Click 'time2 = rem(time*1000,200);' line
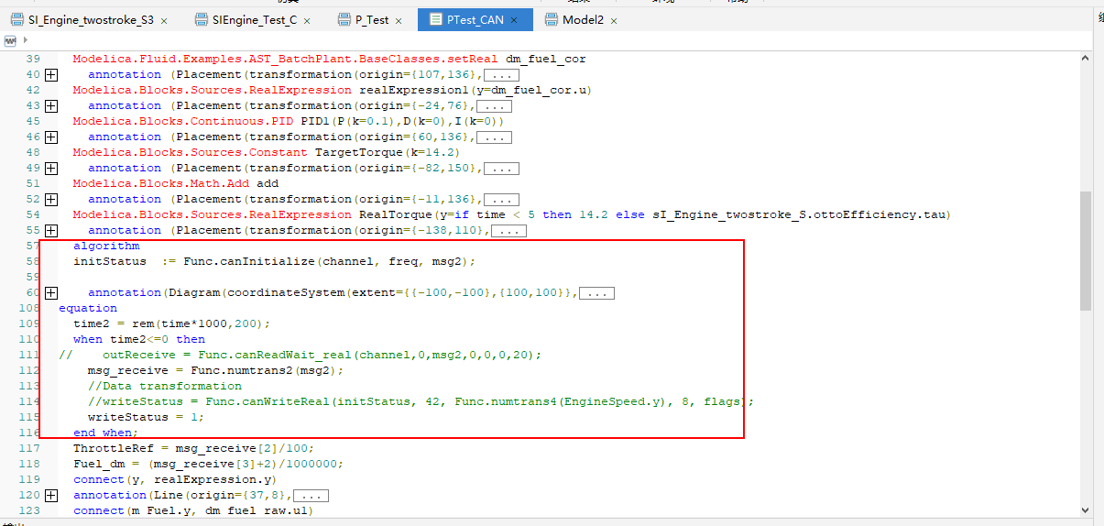 [172, 323]
